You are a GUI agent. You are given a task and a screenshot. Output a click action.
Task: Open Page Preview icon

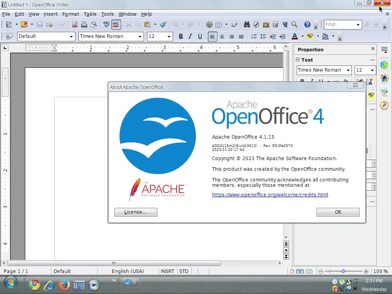94,24
